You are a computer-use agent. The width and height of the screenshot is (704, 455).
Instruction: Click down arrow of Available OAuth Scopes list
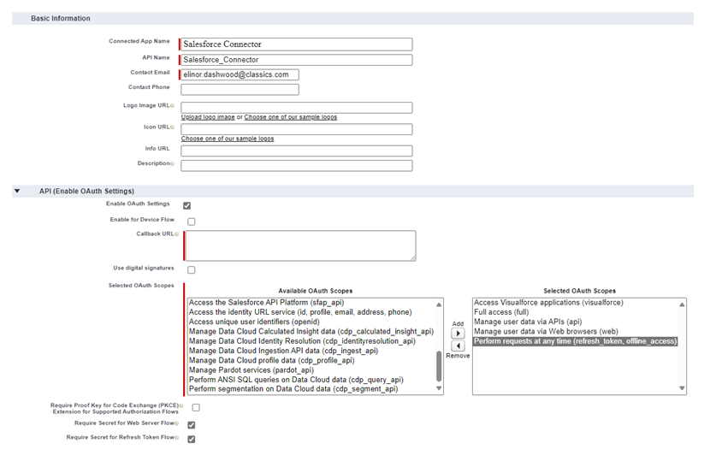click(x=439, y=388)
